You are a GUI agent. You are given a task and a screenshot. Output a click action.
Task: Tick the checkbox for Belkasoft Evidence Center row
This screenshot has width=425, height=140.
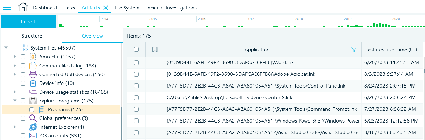[136, 97]
